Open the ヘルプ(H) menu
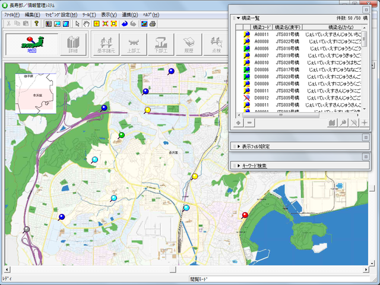This screenshot has width=380, height=285. (150, 14)
